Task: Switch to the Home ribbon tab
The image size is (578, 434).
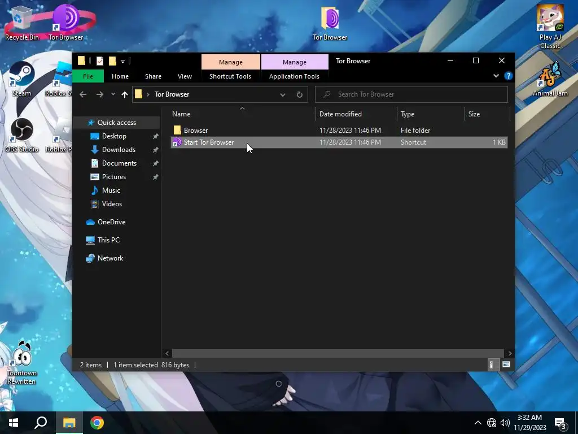Action: tap(120, 76)
